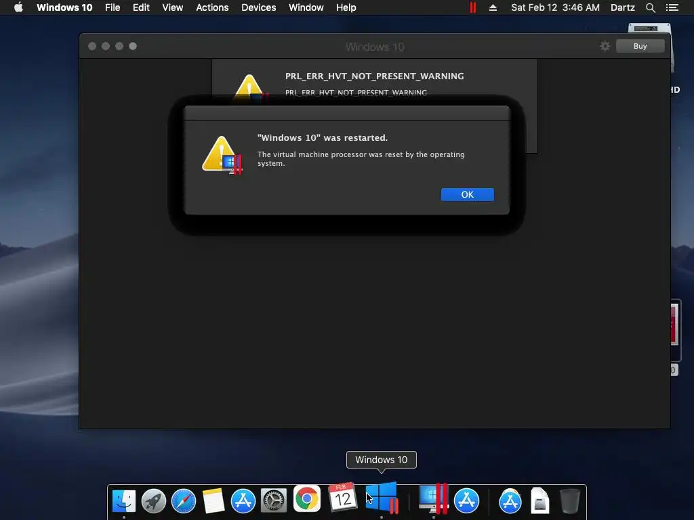Image resolution: width=694 pixels, height=520 pixels.
Task: Open the disk image document icon in the Dock
Action: 540,500
